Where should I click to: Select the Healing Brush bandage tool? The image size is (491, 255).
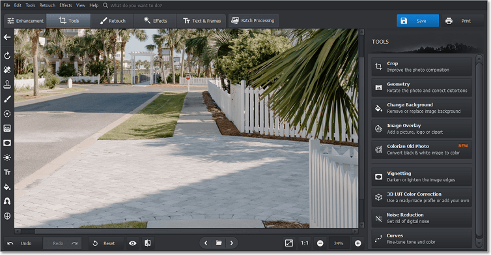[x=7, y=70]
